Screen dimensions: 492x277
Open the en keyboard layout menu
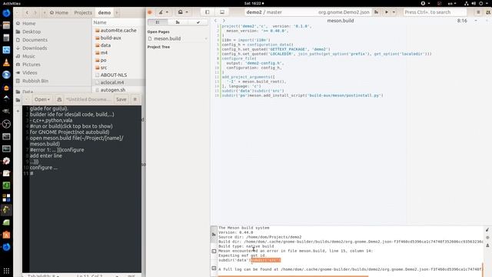452,3
